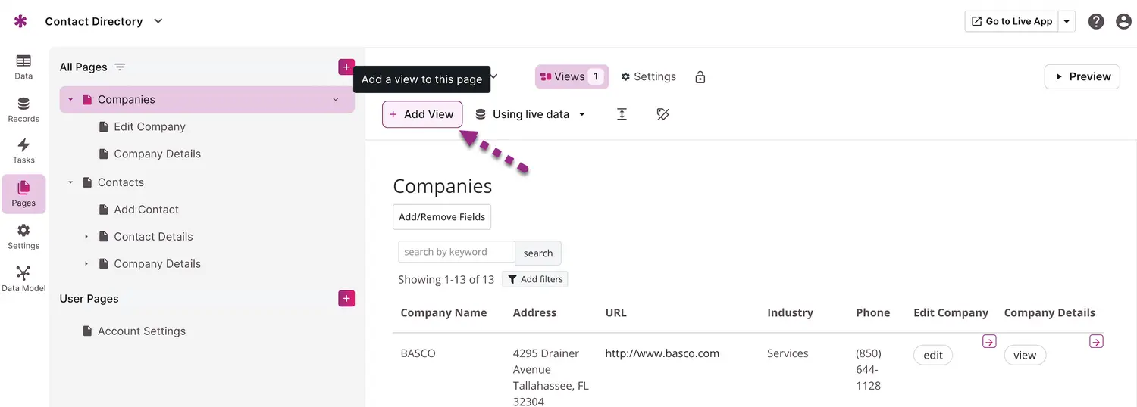This screenshot has height=407, width=1137.
Task: Add a new page with plus icon in All Pages
Action: point(346,67)
